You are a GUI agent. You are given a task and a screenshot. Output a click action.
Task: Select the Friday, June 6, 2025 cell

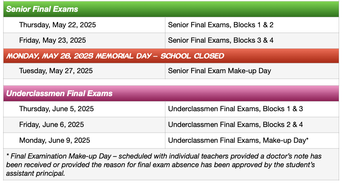click(84, 125)
